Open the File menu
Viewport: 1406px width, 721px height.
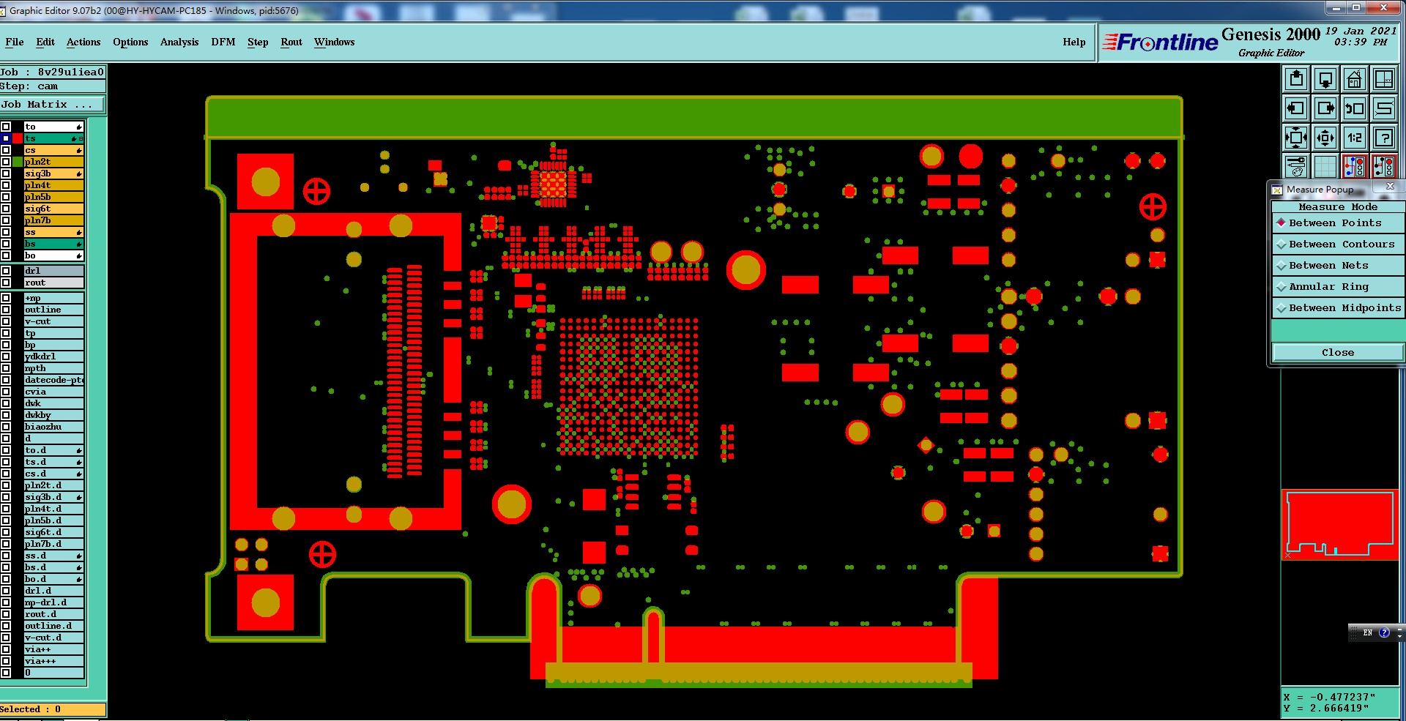(x=14, y=42)
